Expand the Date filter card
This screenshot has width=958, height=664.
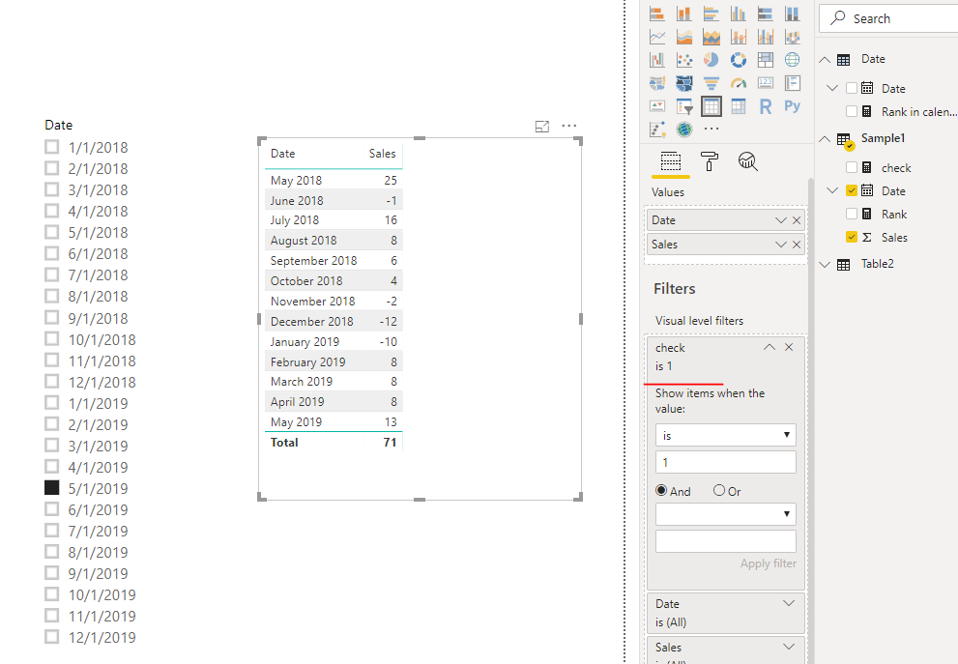pyautogui.click(x=789, y=603)
